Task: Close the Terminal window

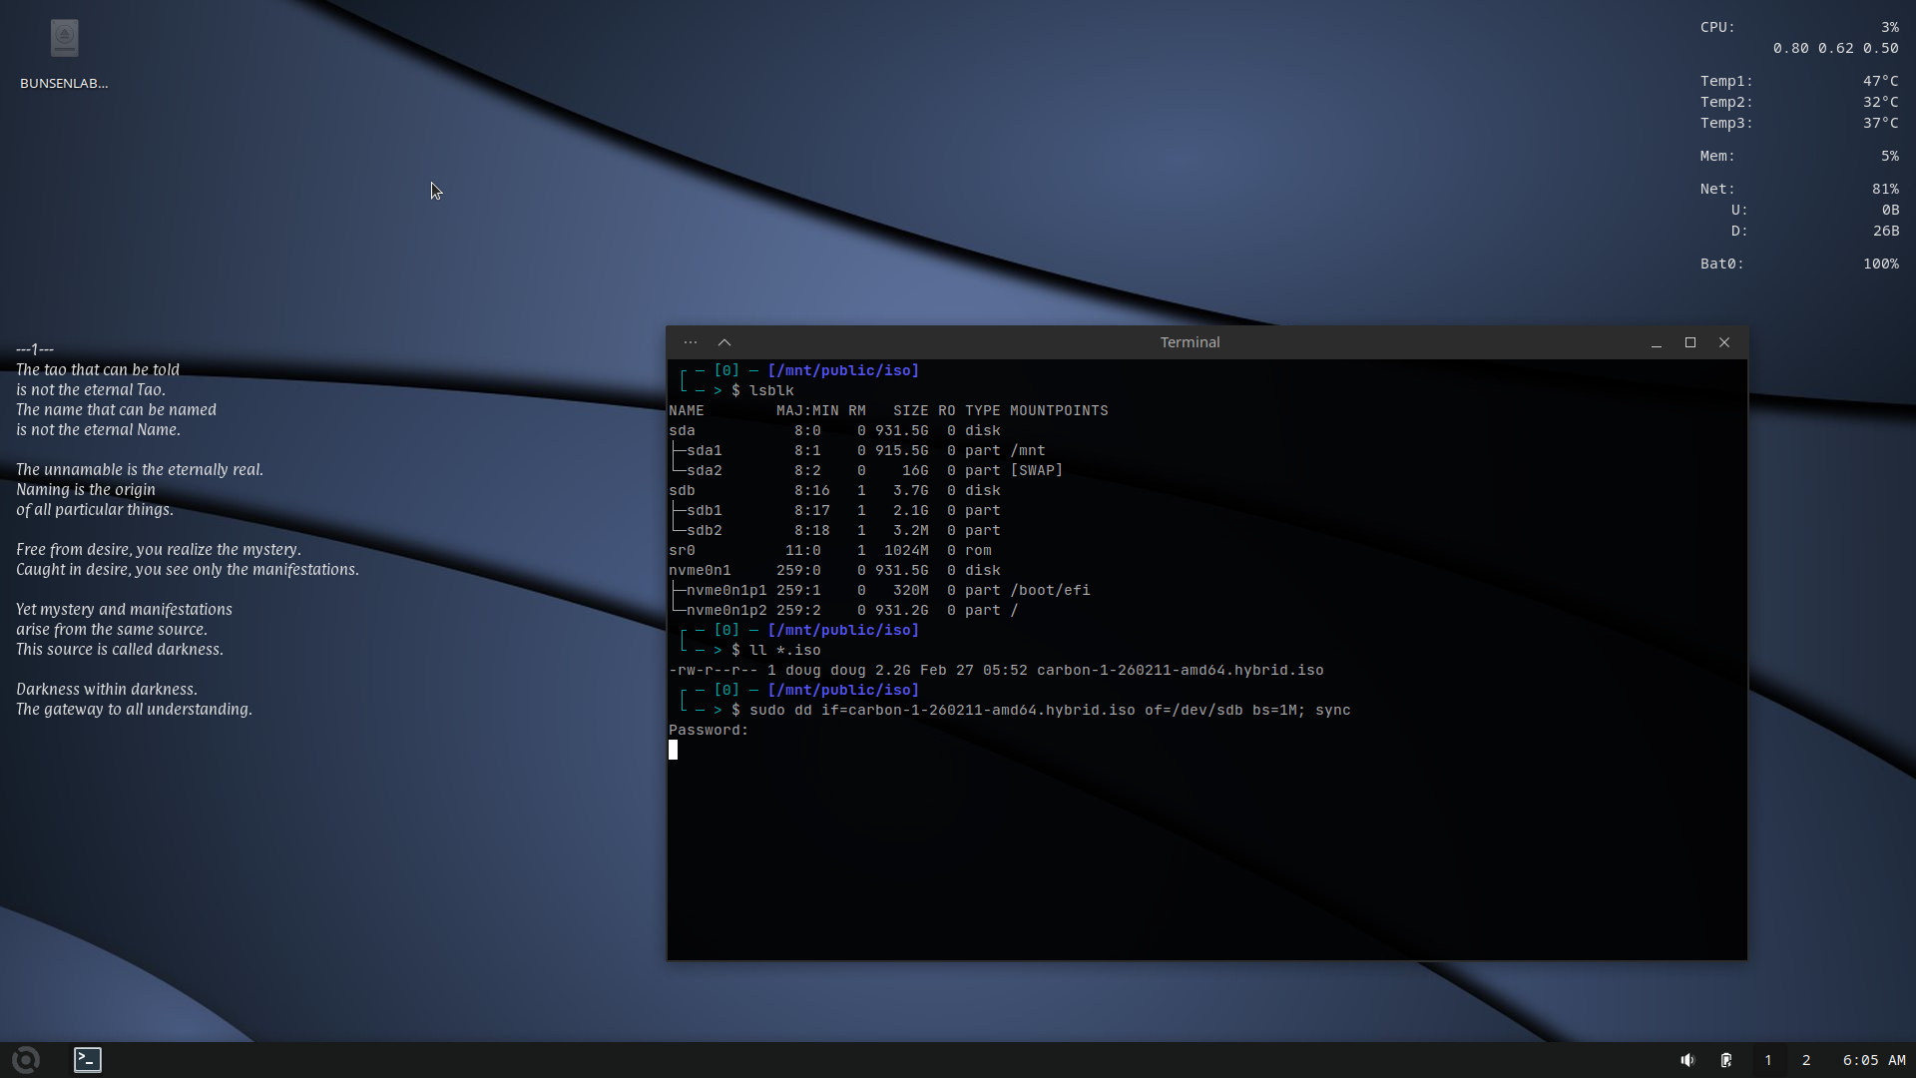Action: pyautogui.click(x=1724, y=342)
